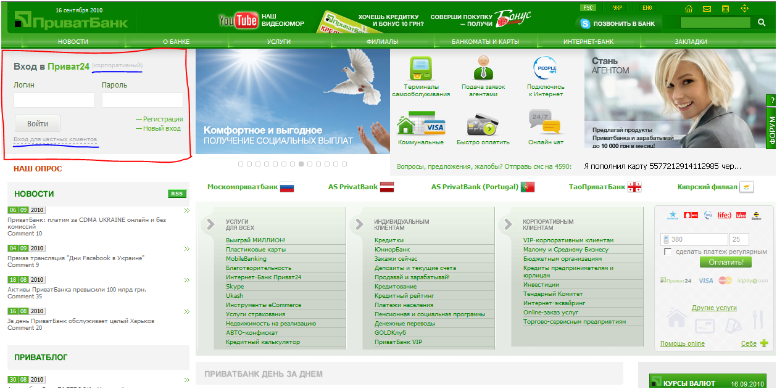Viewport: 777px width, 389px height.
Task: Expand the Дни Facebook news arrows
Action: pos(187,249)
